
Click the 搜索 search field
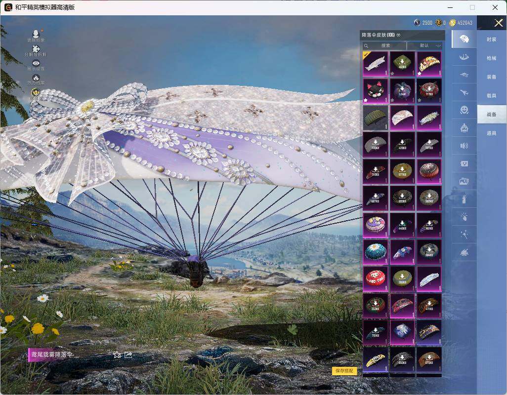(x=384, y=45)
